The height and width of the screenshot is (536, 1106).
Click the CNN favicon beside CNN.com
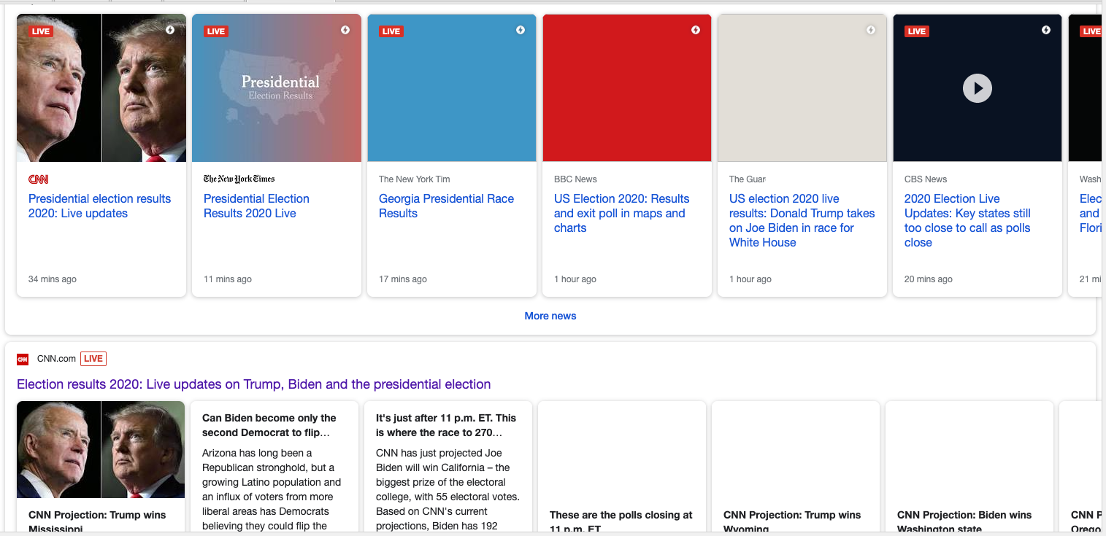[23, 359]
